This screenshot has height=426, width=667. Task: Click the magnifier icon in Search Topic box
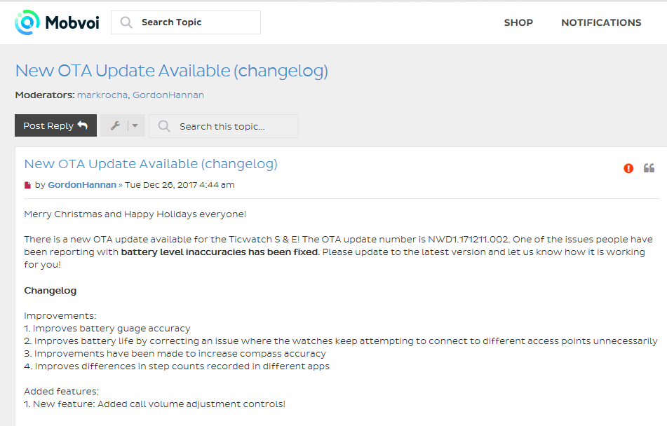point(126,22)
